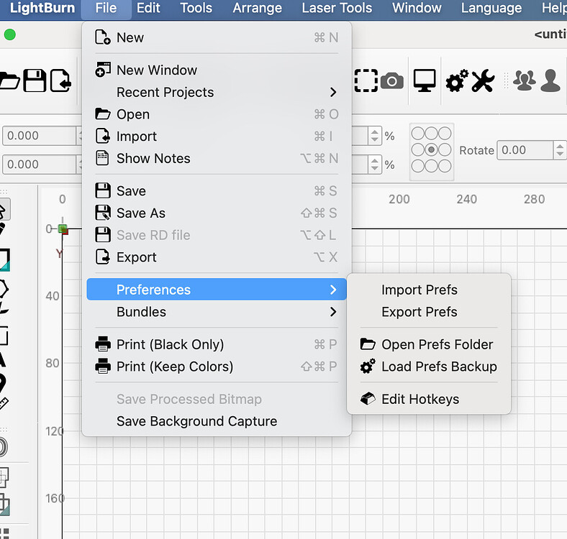Select Edit Hotkeys in Preferences submenu
567x539 pixels.
(420, 399)
